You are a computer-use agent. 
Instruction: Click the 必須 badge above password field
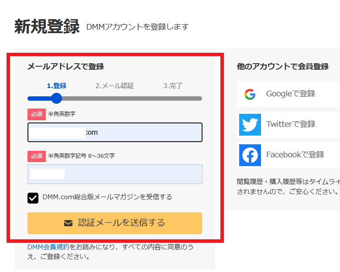(x=37, y=156)
